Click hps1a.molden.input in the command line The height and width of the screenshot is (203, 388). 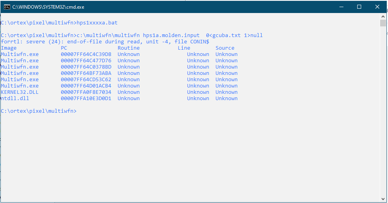coord(171,35)
